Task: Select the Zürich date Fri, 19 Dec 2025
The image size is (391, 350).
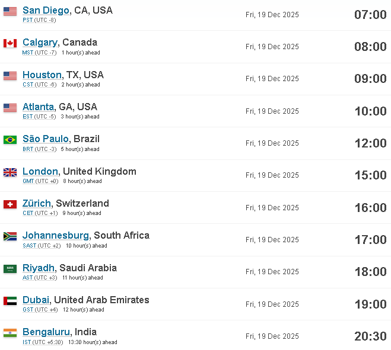Action: [x=272, y=208]
